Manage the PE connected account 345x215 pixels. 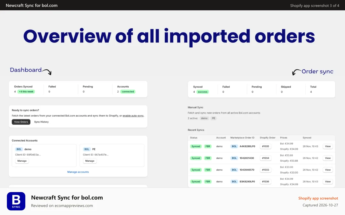click(90, 161)
